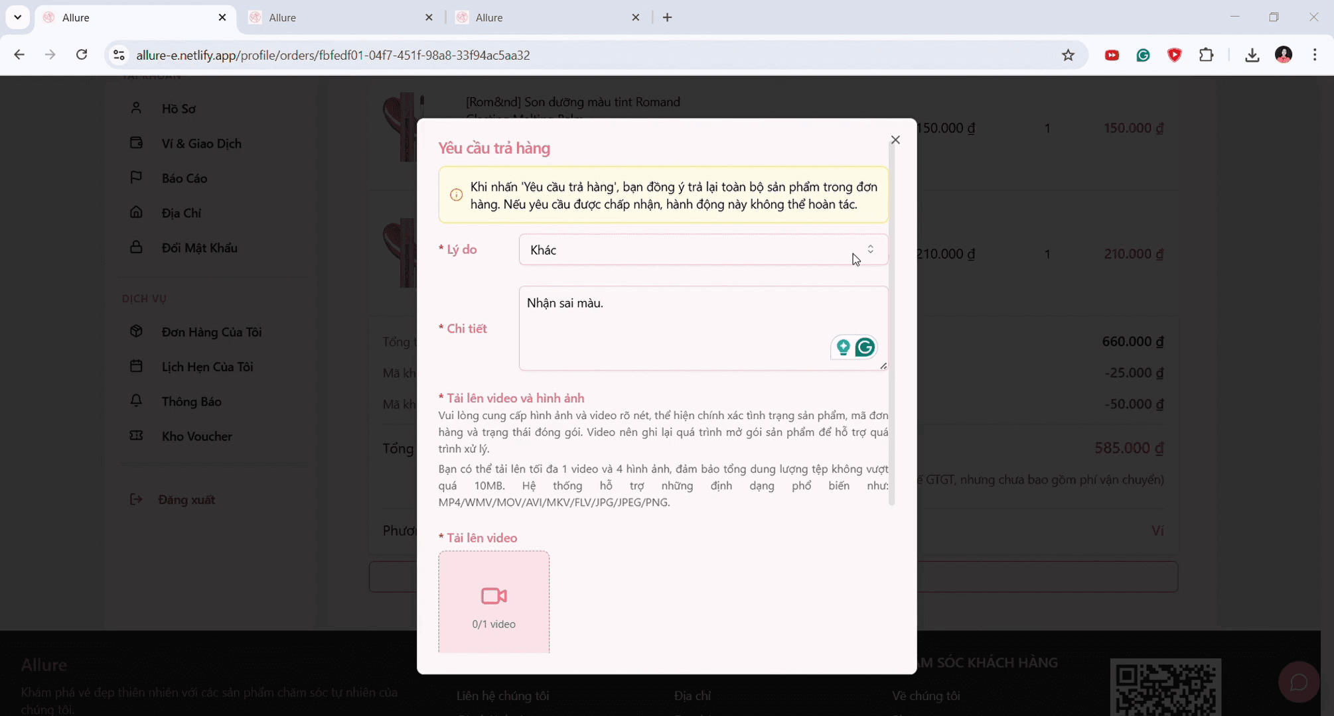This screenshot has height=716, width=1334.
Task: Switch to the second Allure tab
Action: coord(338,18)
